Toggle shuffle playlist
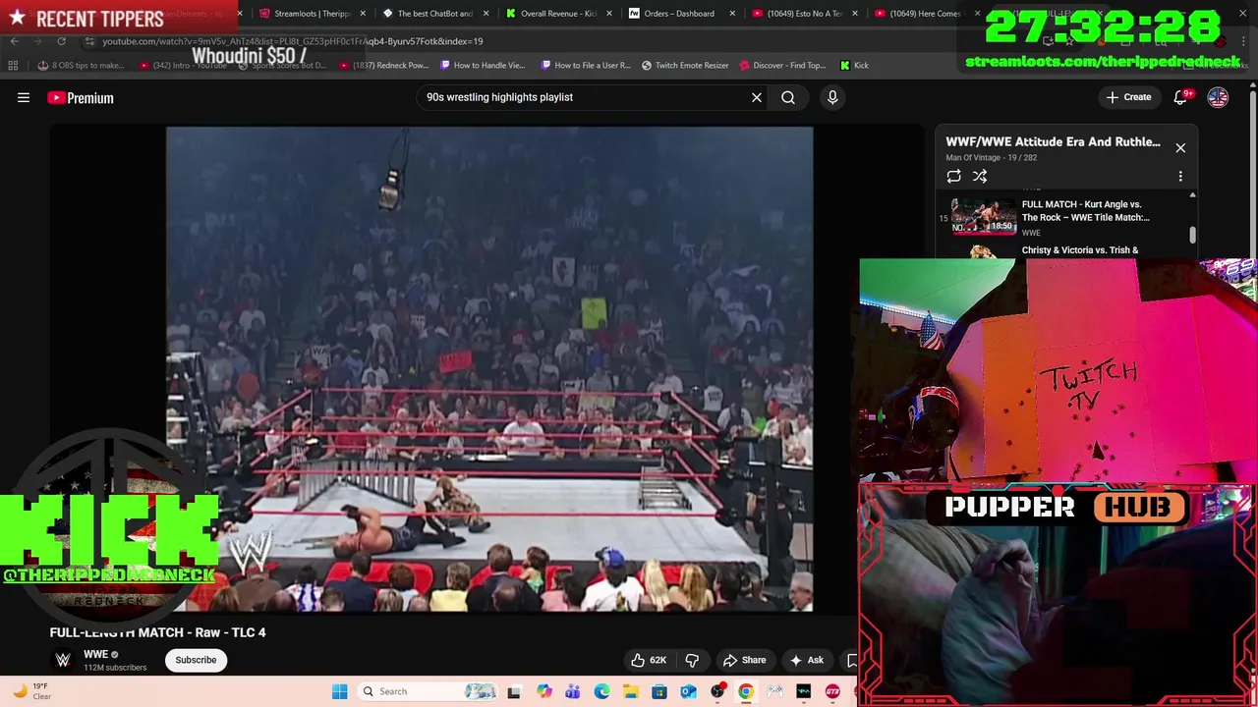 980,177
